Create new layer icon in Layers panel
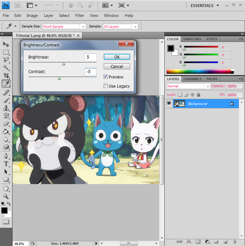 coord(225,241)
